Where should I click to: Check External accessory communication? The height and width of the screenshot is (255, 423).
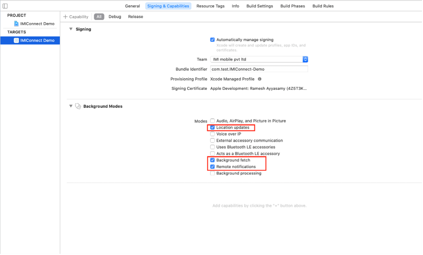pos(212,140)
